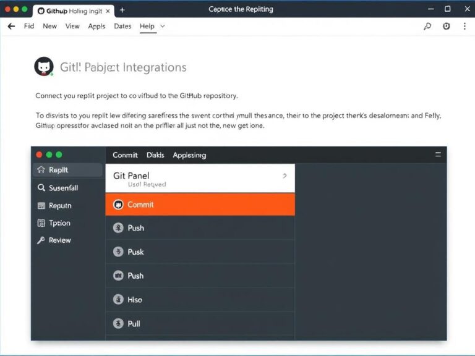This screenshot has width=475, height=356.
Task: Click the icon beside the Hiso entry
Action: coord(118,300)
